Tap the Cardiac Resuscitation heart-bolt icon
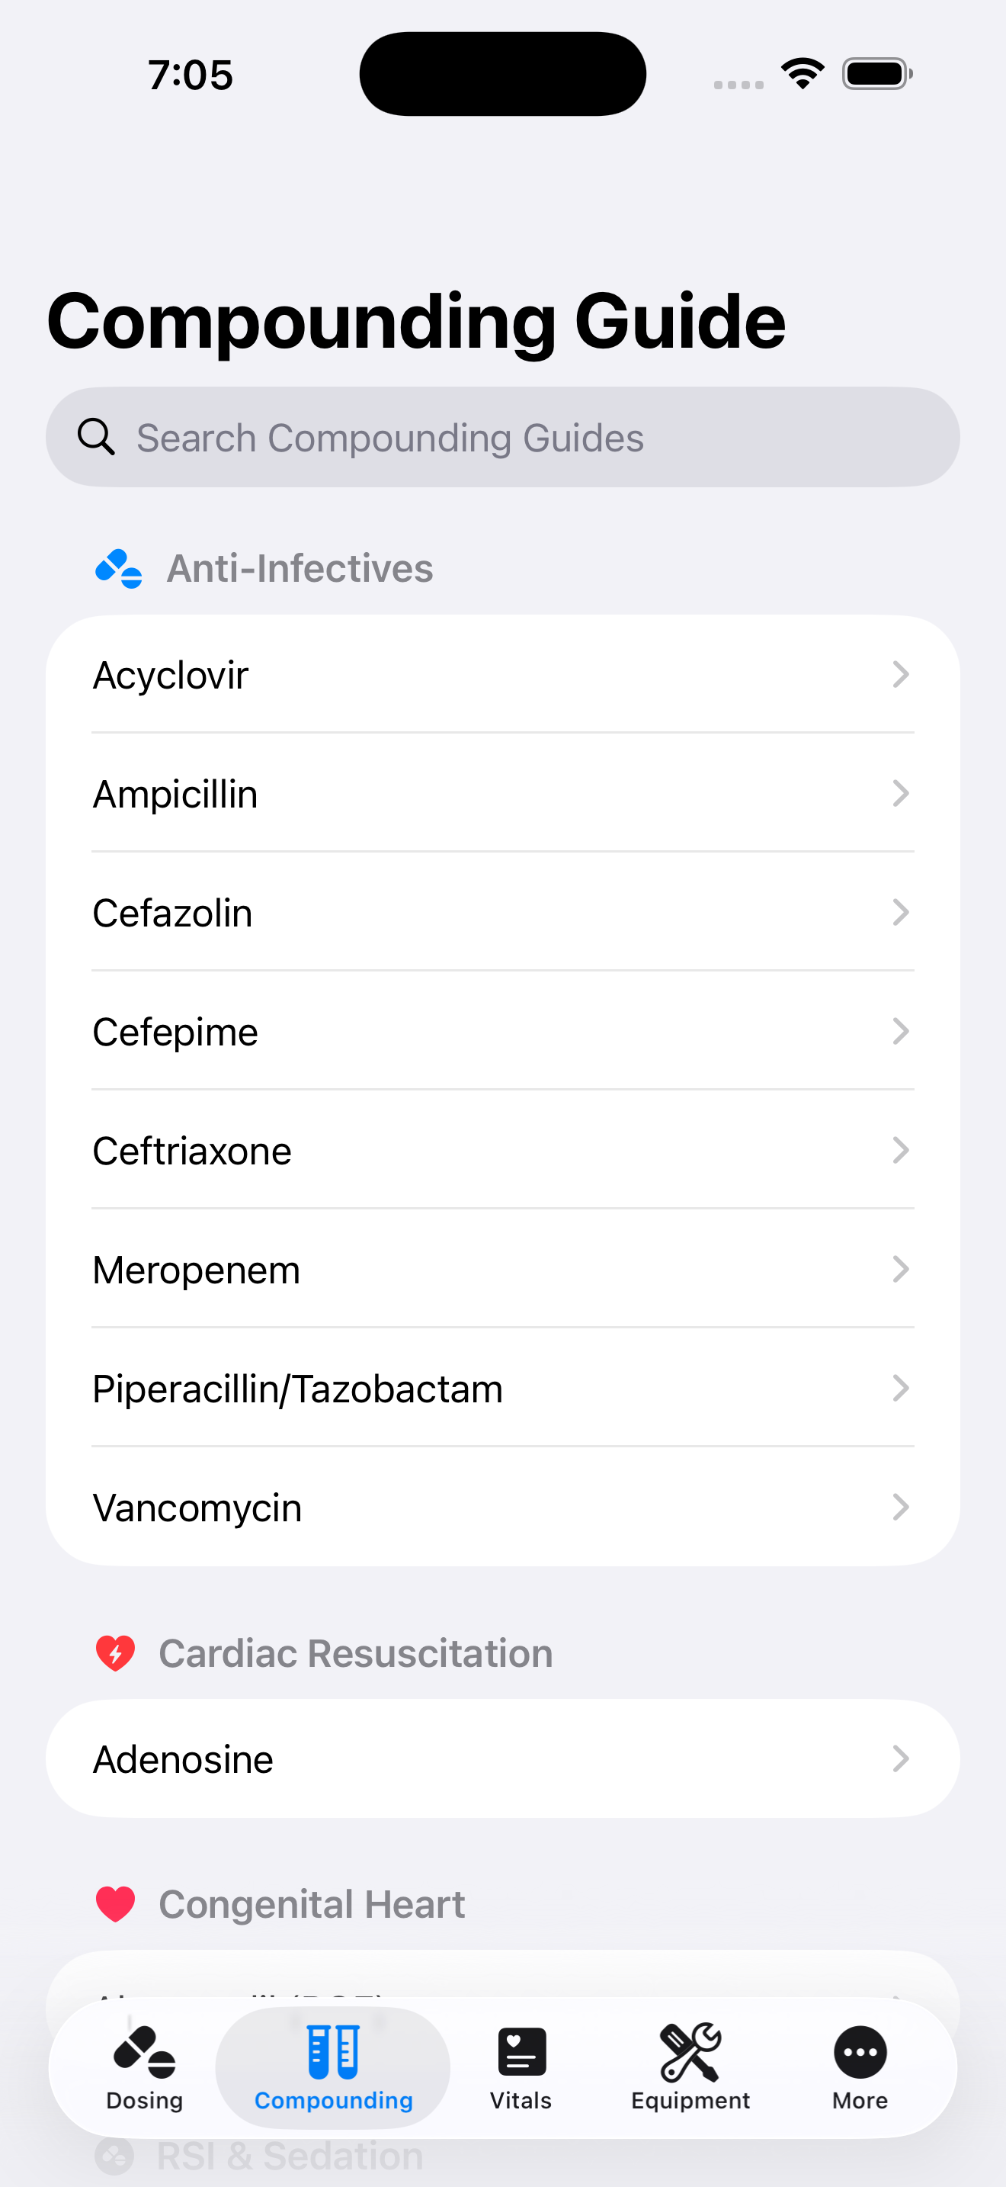Viewport: 1006px width, 2187px height. [x=115, y=1653]
